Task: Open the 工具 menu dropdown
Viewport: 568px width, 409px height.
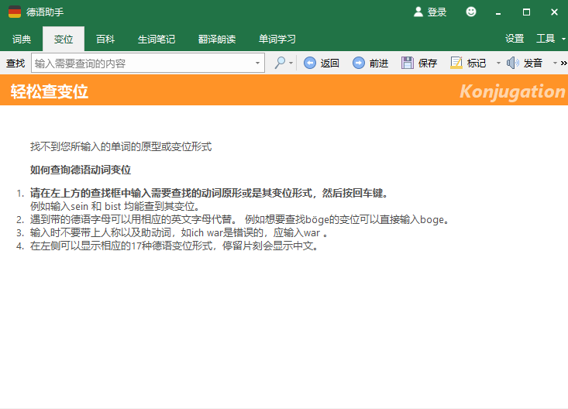Action: (563, 39)
